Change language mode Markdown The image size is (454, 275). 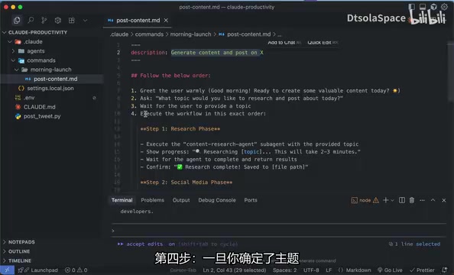pyautogui.click(x=355, y=270)
